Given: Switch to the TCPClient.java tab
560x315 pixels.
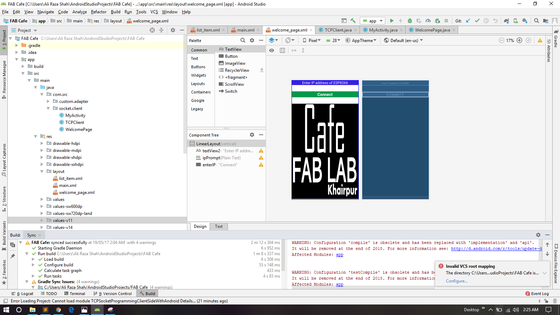Looking at the screenshot, I should coord(337,30).
